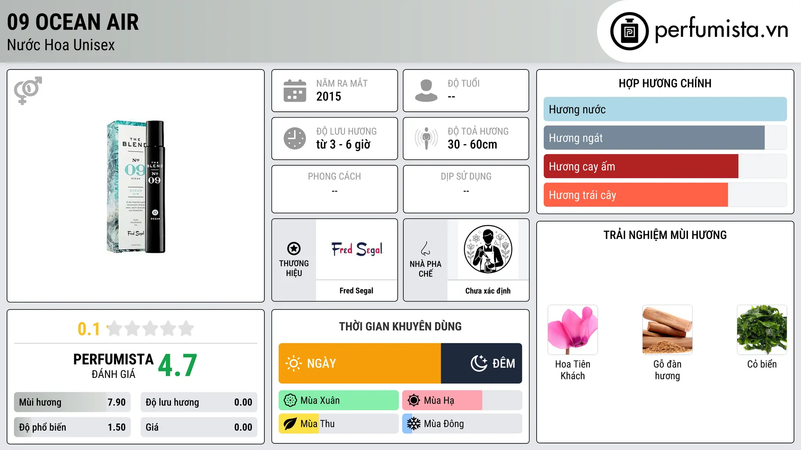Click the sillage value 30 - 60cm

tap(472, 145)
